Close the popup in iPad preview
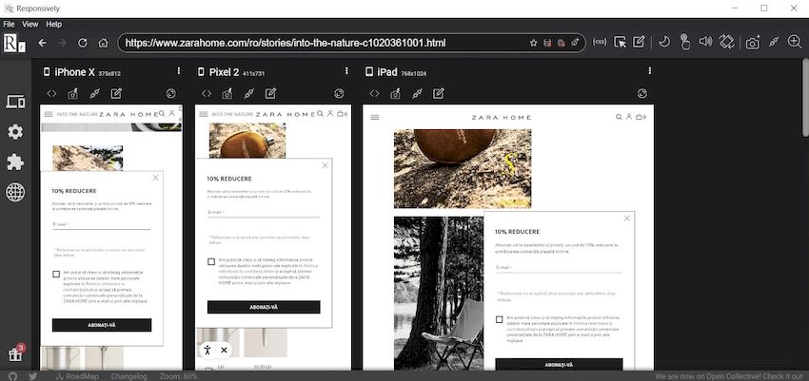The width and height of the screenshot is (809, 381). click(x=627, y=219)
